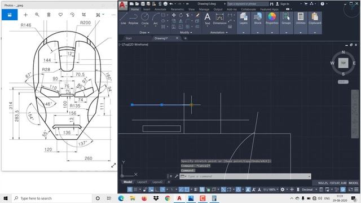The height and width of the screenshot is (203, 361).
Task: Open the Groups panel button
Action: 286,19
